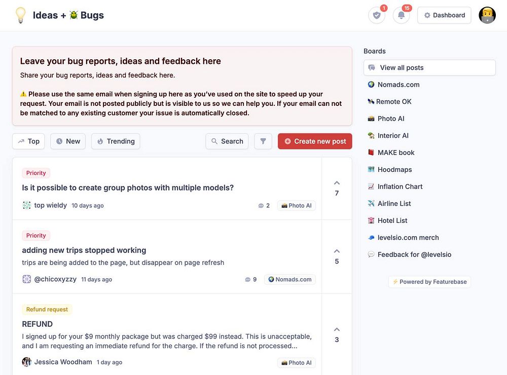Select the Remote OK board

(393, 101)
